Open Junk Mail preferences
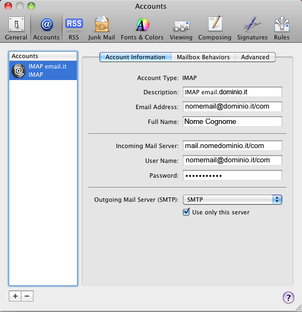The height and width of the screenshot is (312, 302). tap(102, 29)
